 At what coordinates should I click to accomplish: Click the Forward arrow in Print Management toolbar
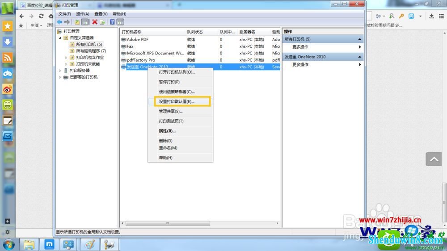[x=67, y=22]
